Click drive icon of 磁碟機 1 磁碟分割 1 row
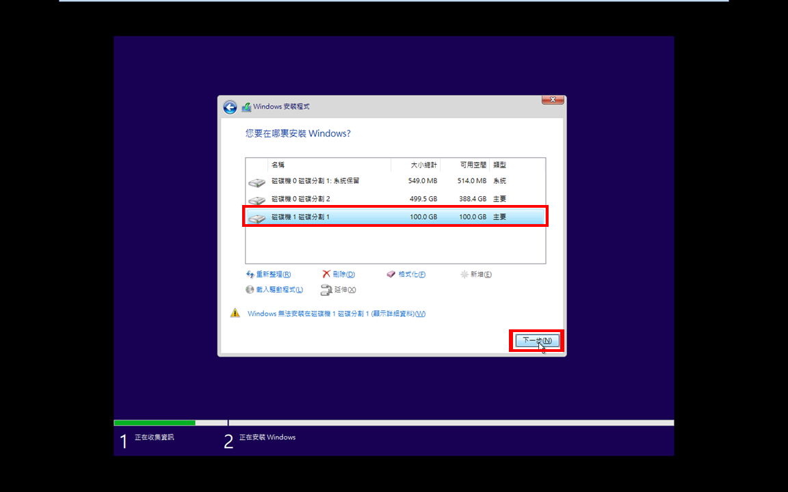 pos(257,219)
